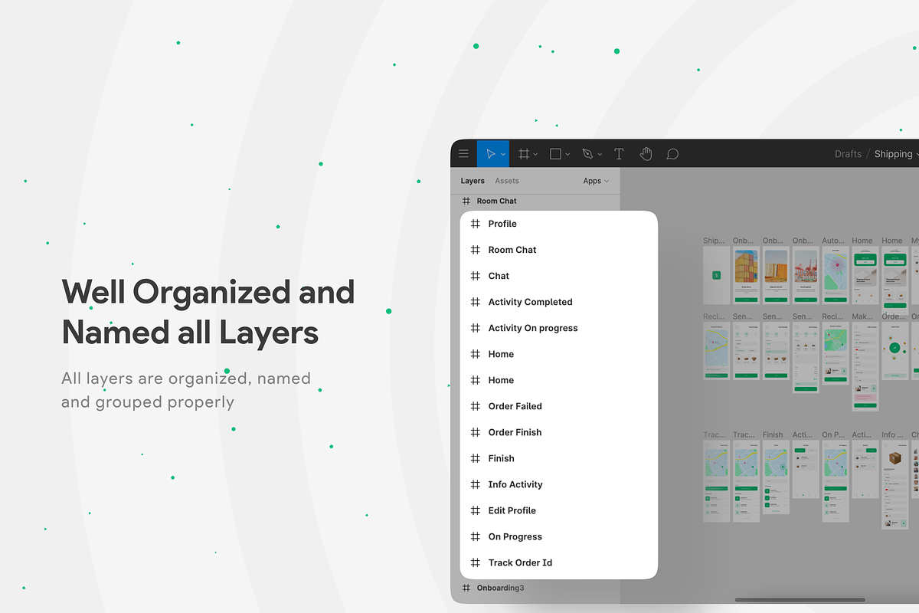Expand shape tools chevron

pos(567,155)
